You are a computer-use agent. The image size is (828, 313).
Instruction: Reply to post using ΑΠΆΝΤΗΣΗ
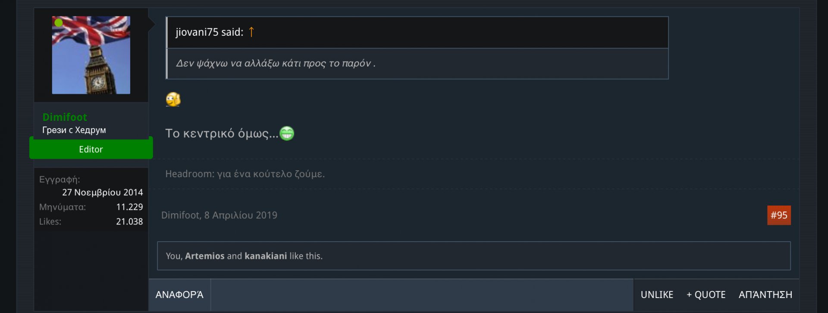pos(765,295)
